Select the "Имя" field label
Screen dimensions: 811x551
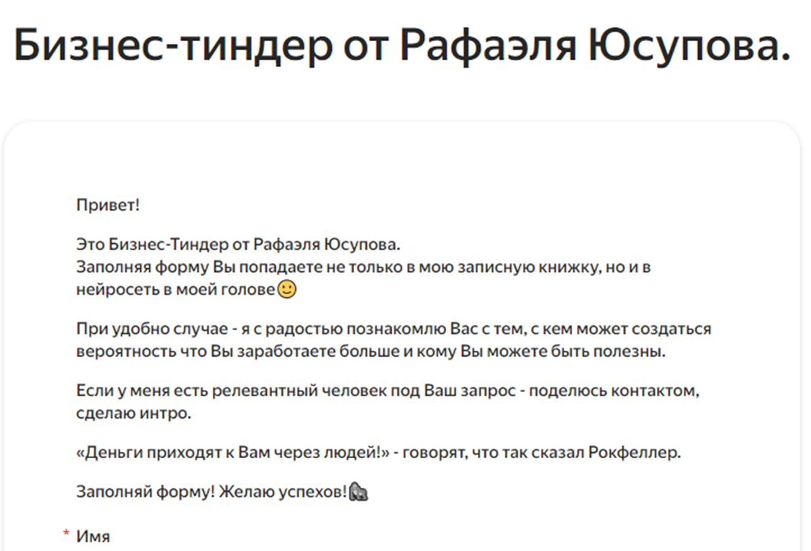(x=93, y=536)
